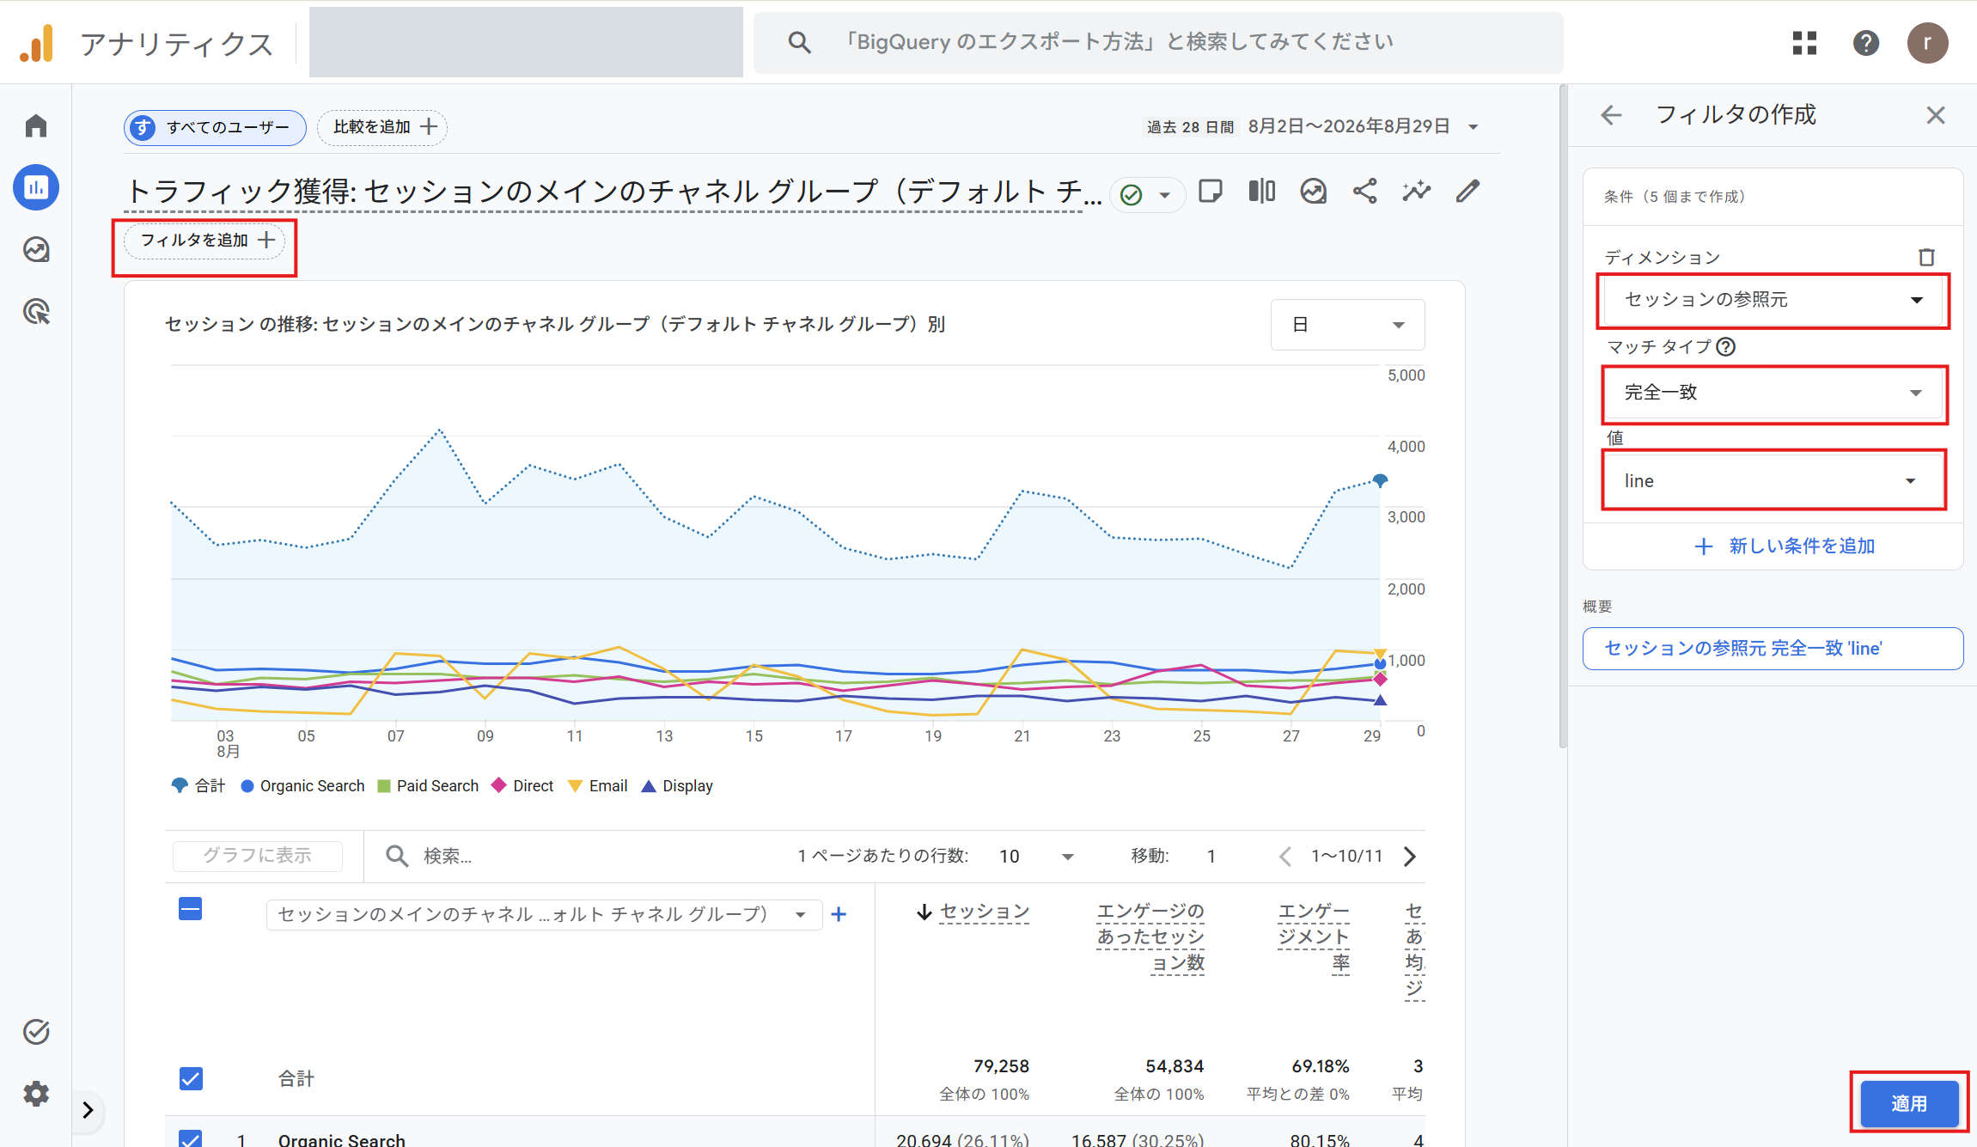Go to previous table page arrow
This screenshot has height=1147, width=1977.
1285,856
